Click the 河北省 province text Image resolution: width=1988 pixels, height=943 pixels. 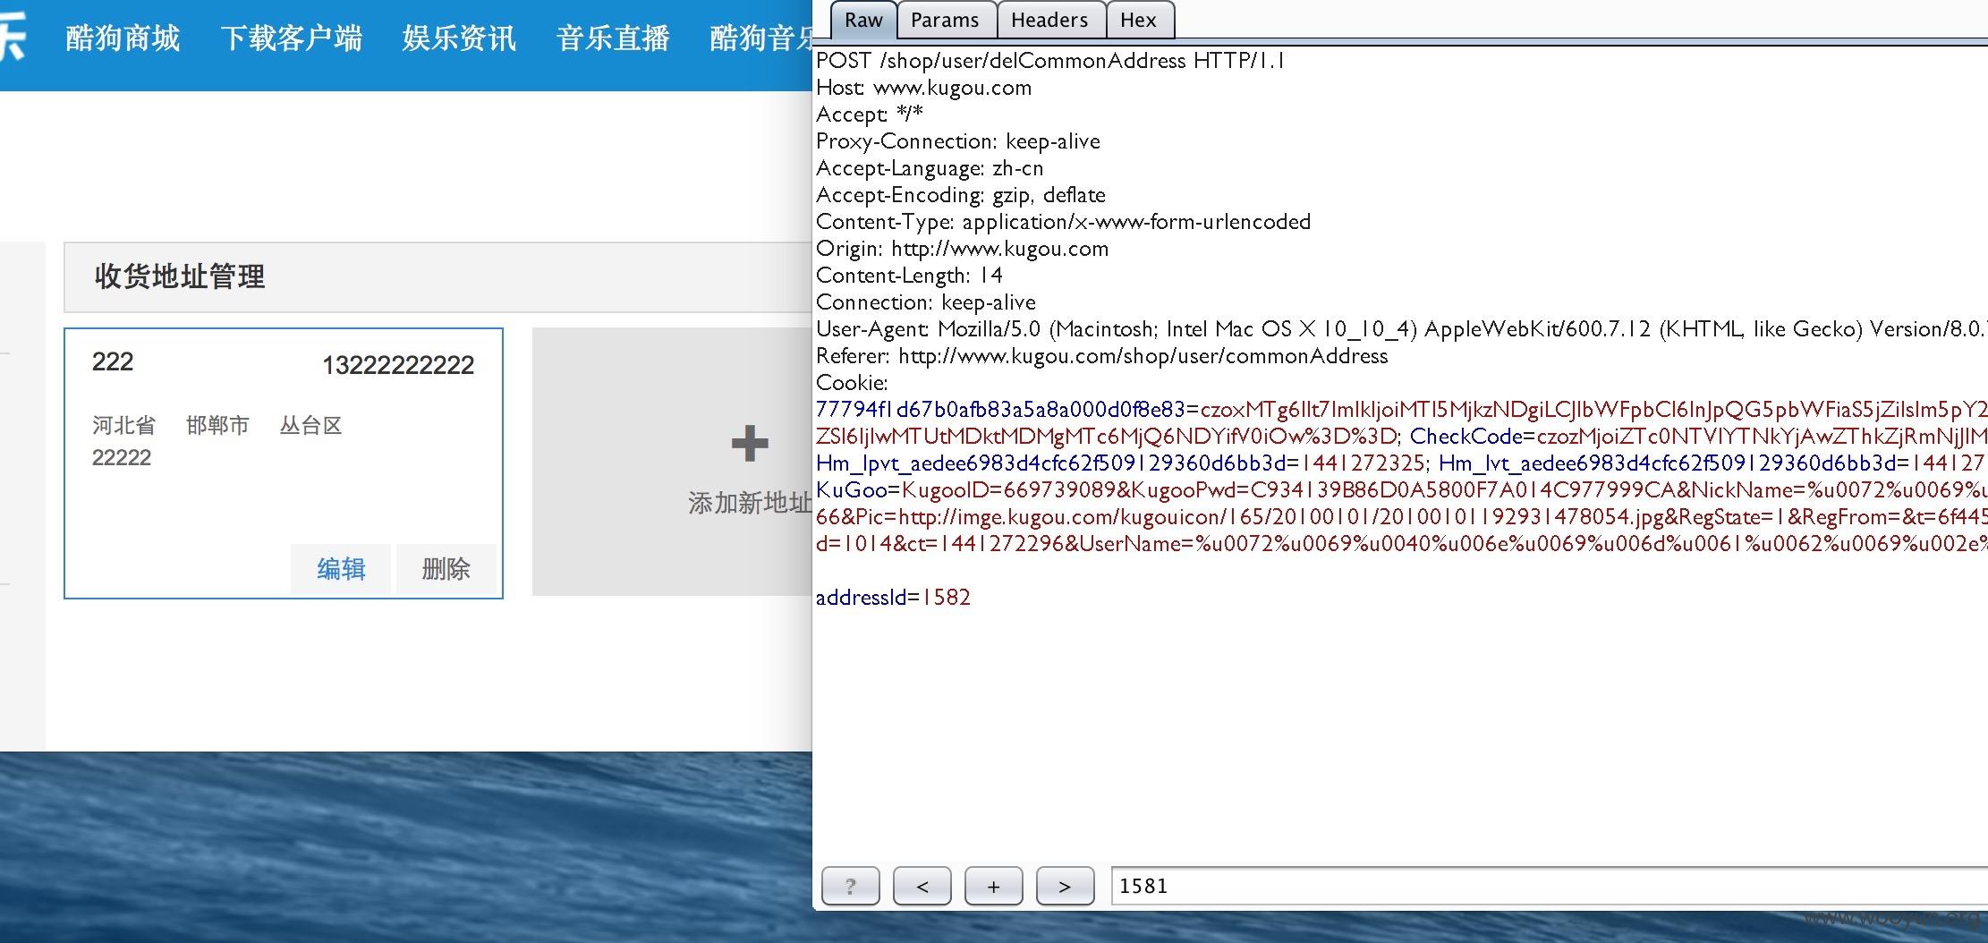pos(123,425)
